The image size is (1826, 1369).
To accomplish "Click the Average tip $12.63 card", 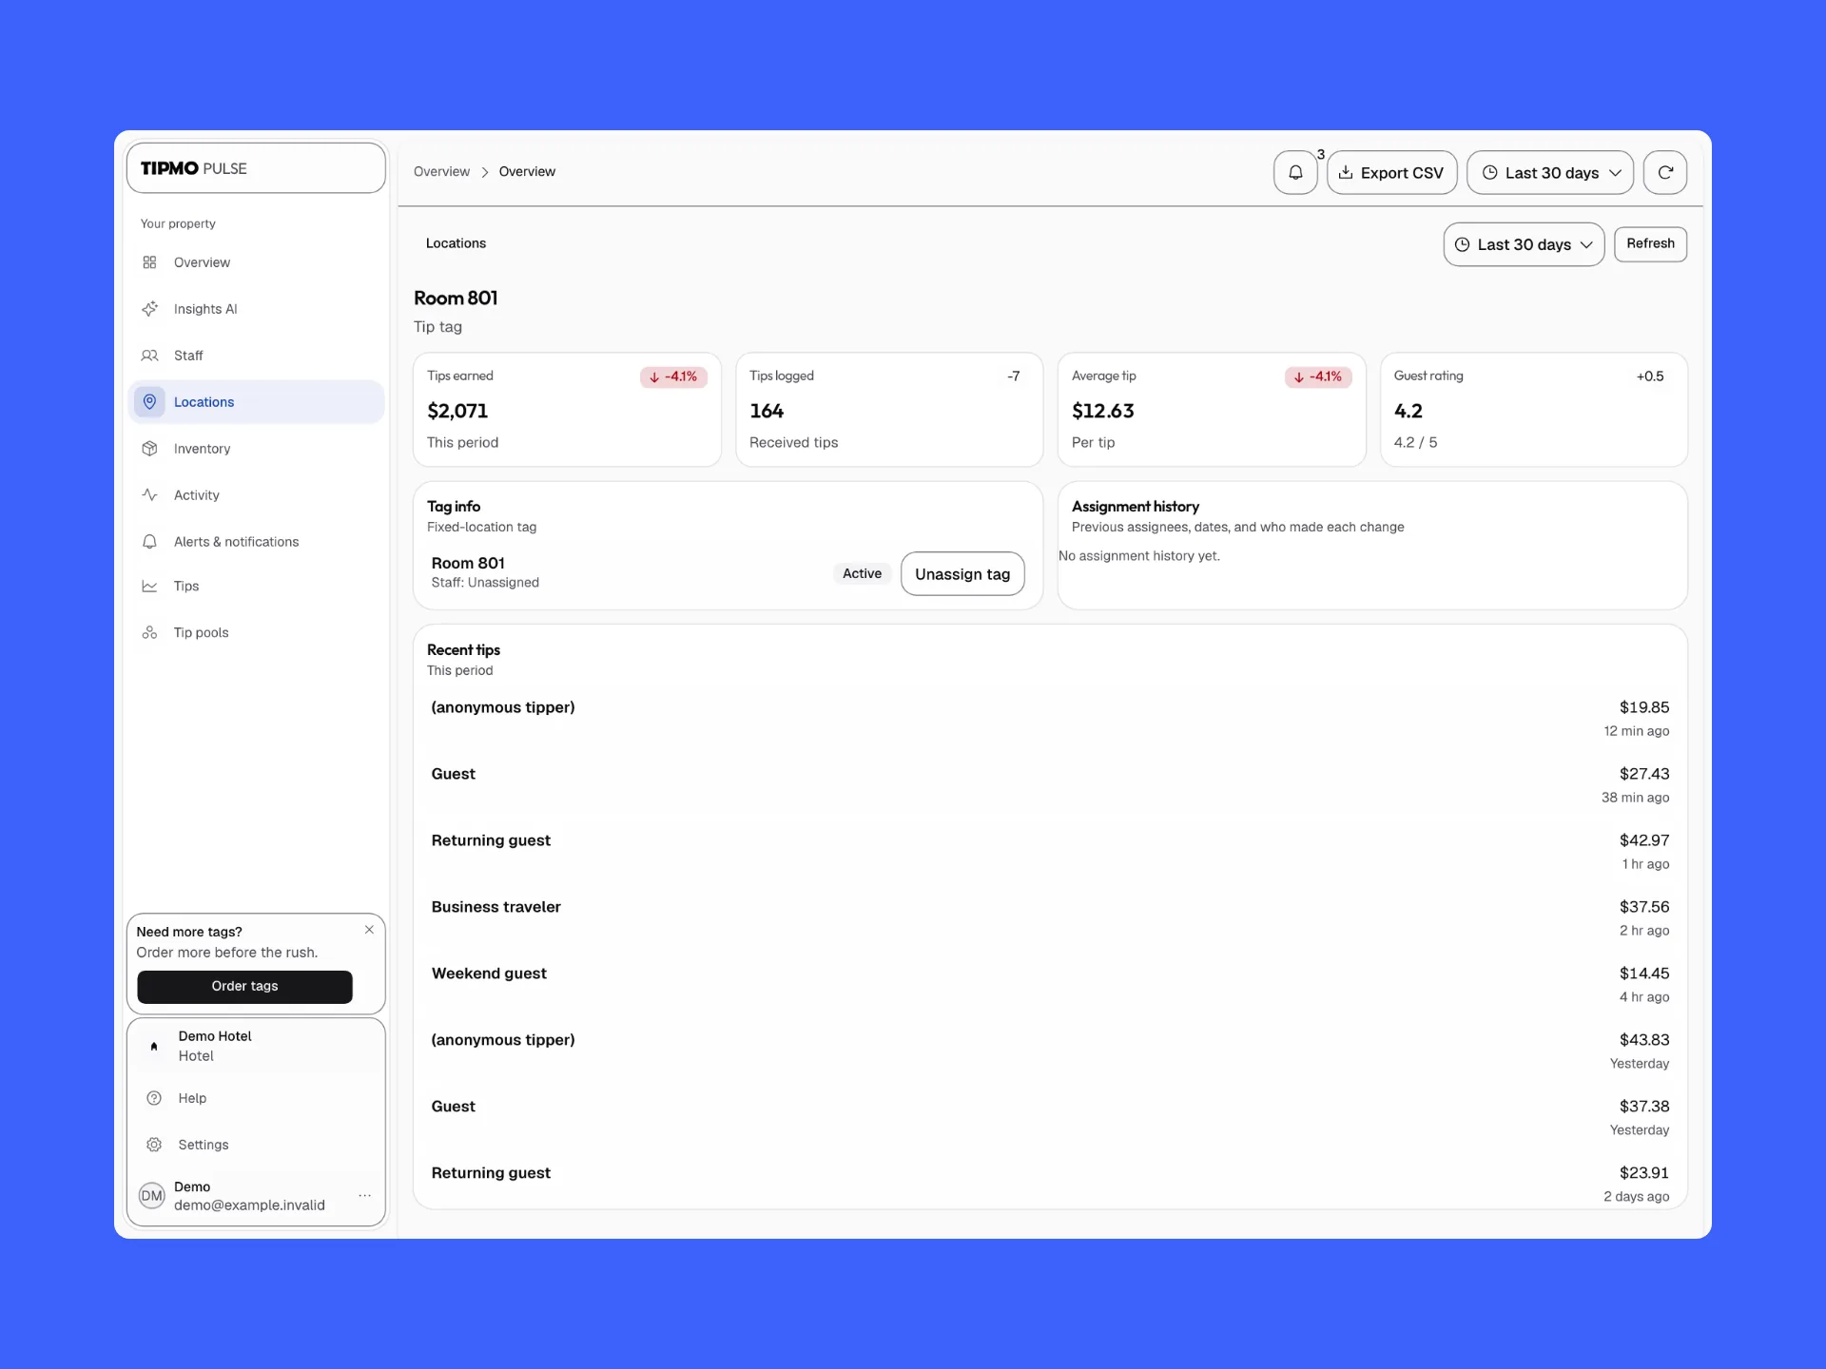I will tap(1212, 410).
